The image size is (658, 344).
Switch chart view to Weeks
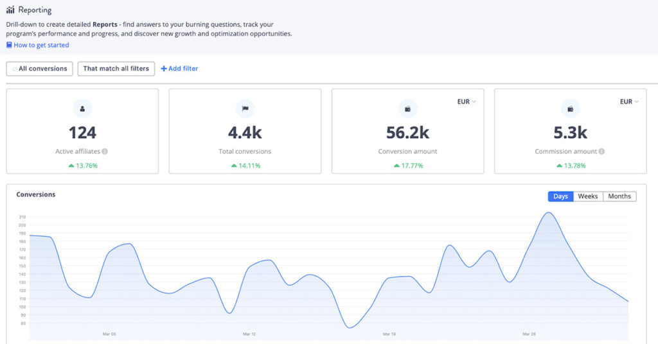point(587,196)
